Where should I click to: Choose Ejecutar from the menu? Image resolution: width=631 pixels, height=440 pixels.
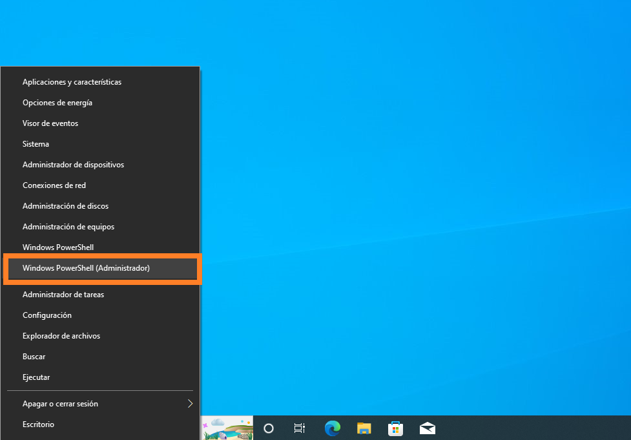36,377
